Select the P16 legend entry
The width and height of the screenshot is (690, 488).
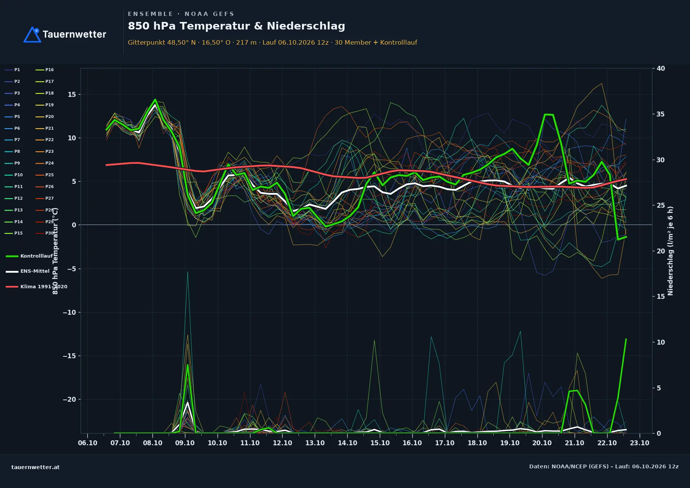[45, 70]
